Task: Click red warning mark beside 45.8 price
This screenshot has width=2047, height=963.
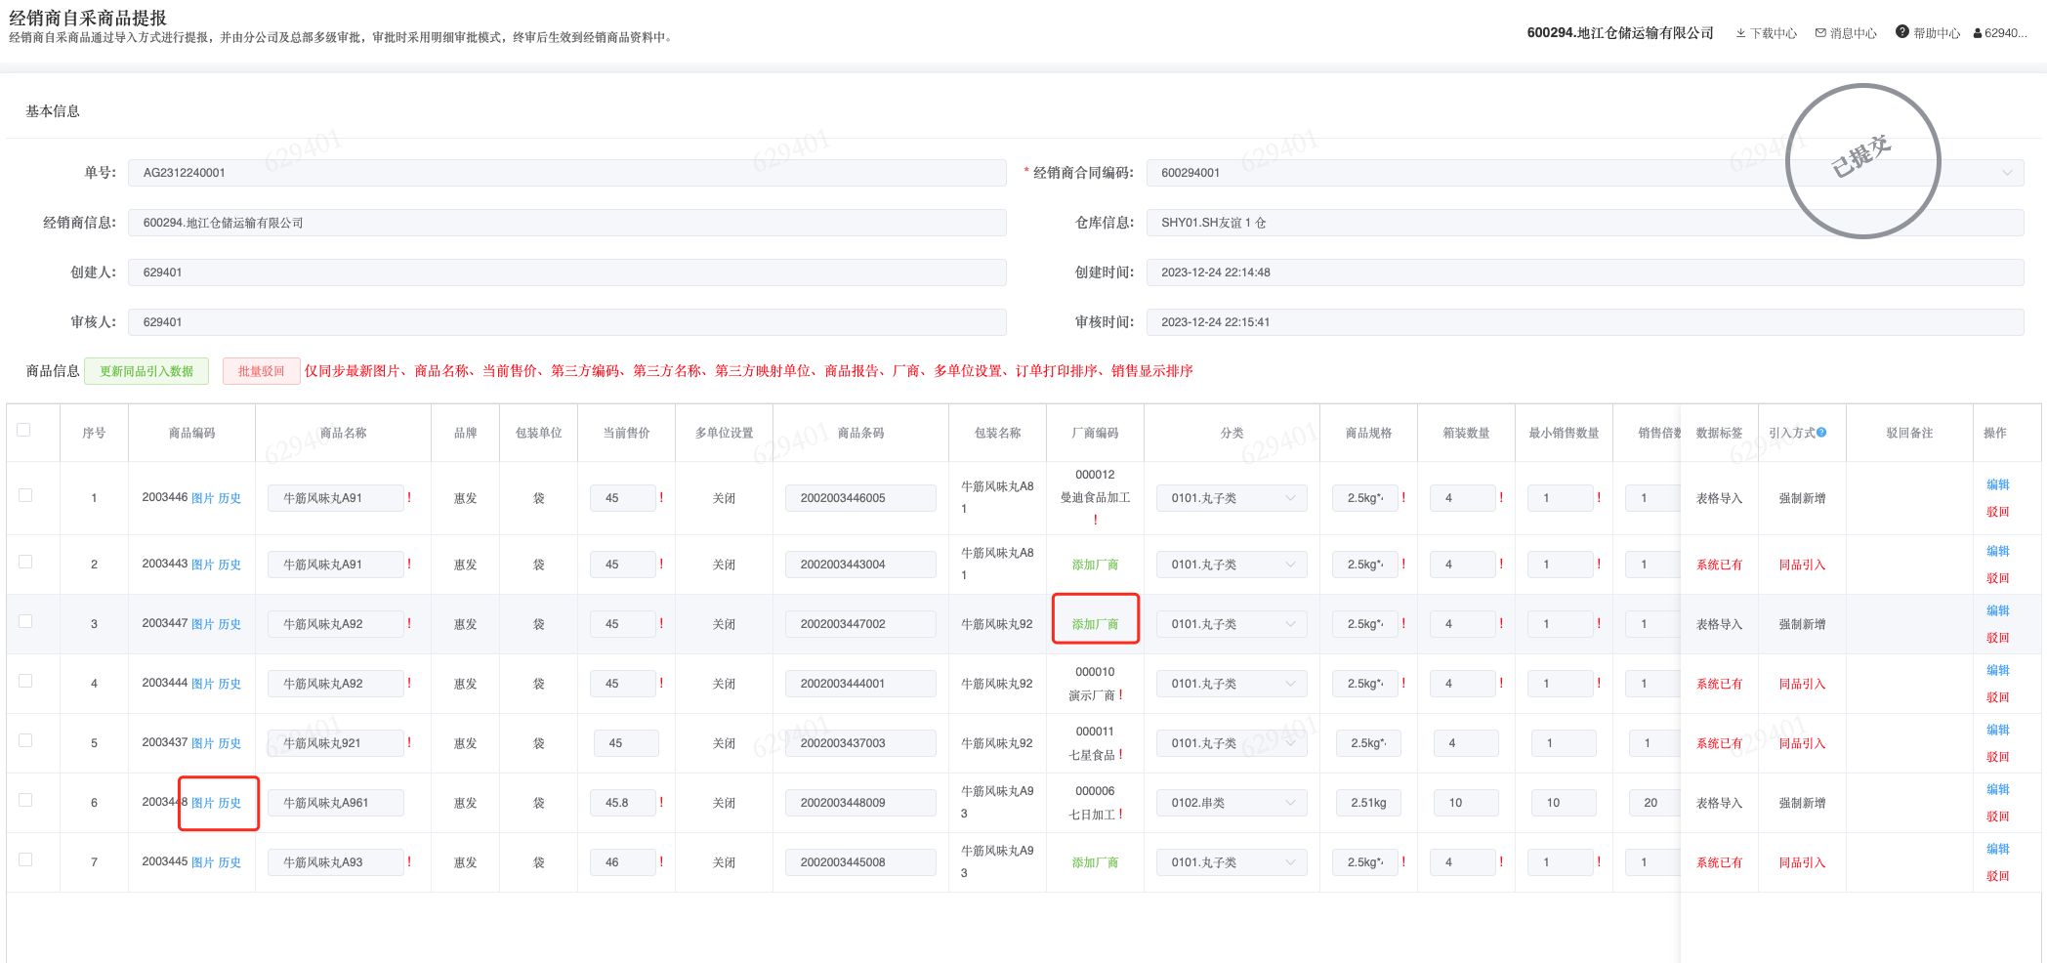Action: (661, 802)
